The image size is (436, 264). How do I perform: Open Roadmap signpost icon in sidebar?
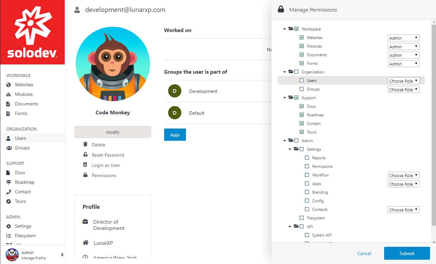(x=9, y=182)
